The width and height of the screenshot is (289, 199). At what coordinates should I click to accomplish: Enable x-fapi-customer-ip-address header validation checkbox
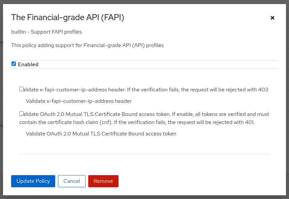pos(22,89)
